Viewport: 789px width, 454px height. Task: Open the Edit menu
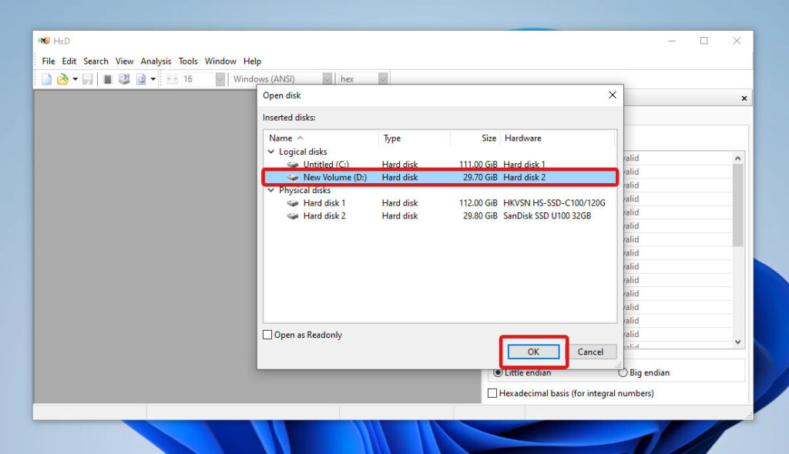69,62
